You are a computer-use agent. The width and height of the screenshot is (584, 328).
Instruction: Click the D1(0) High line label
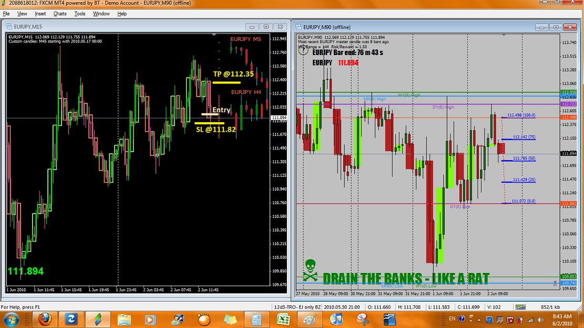(x=443, y=107)
